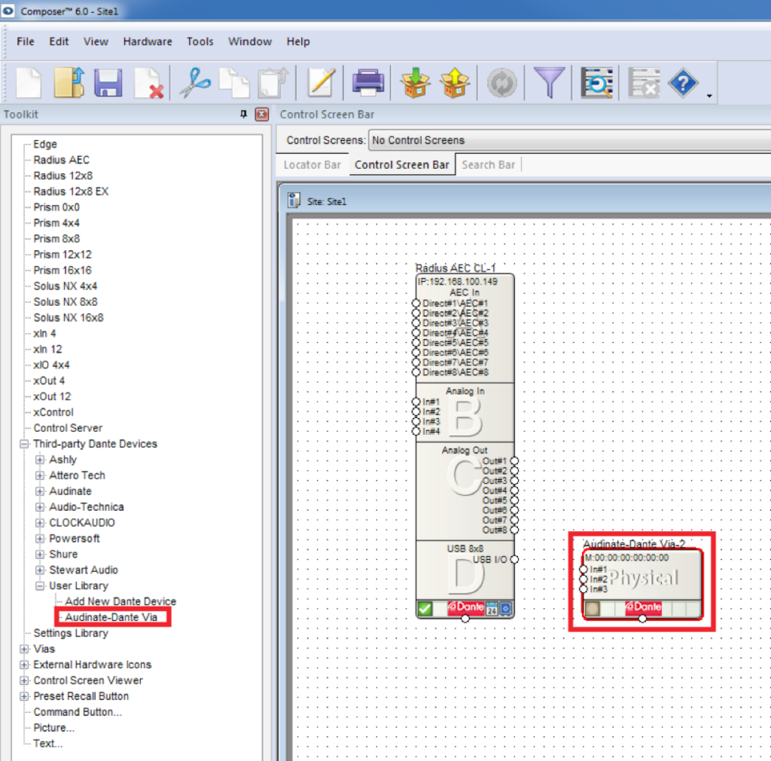Switch to the Locator Bar tab
The image size is (771, 761).
[x=312, y=164]
